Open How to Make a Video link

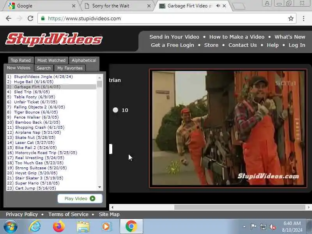[x=237, y=37]
